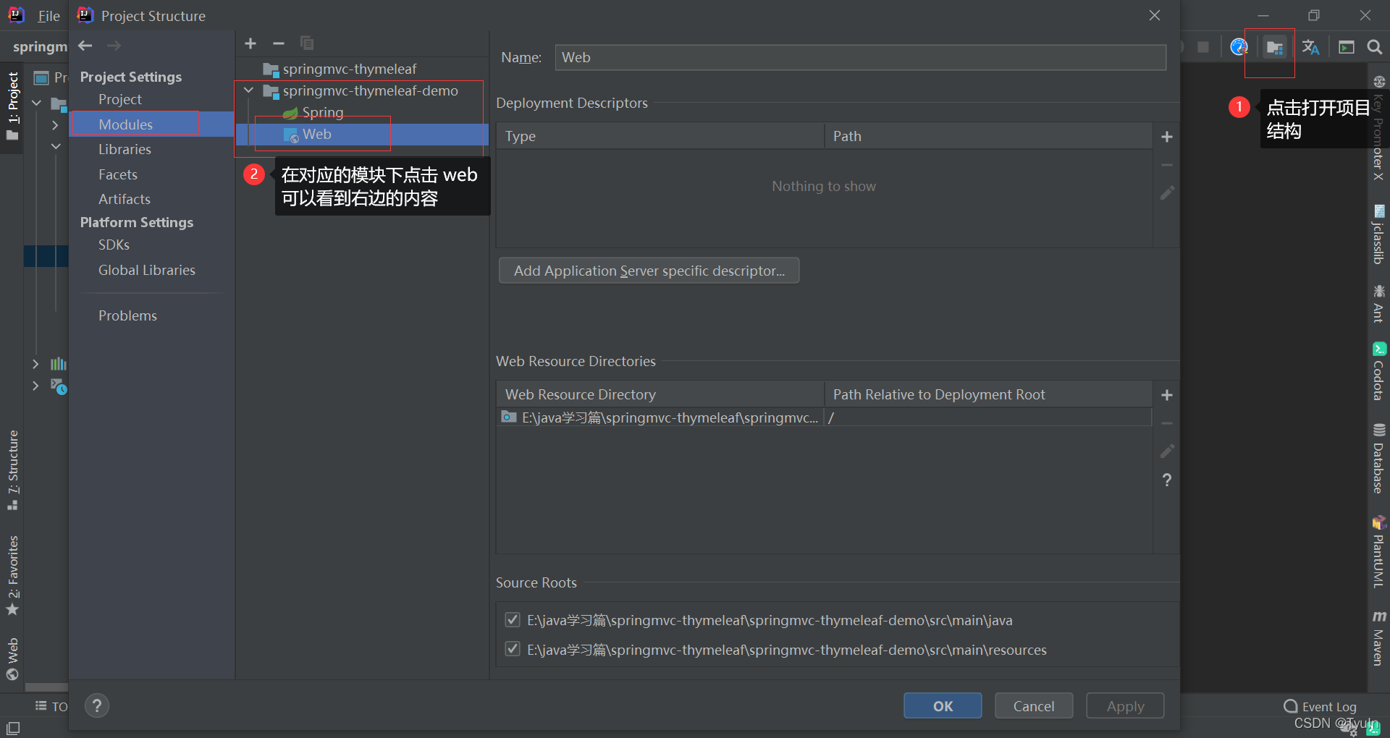
Task: Remove selected web resource directory
Action: pos(1167,423)
